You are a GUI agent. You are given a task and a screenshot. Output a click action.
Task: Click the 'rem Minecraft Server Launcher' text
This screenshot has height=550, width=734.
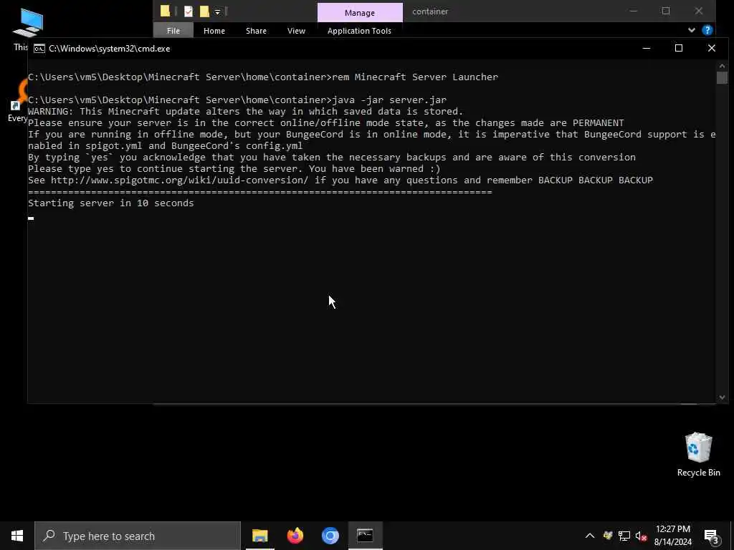415,77
